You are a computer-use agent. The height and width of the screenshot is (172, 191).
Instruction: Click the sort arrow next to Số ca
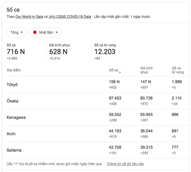120,72
